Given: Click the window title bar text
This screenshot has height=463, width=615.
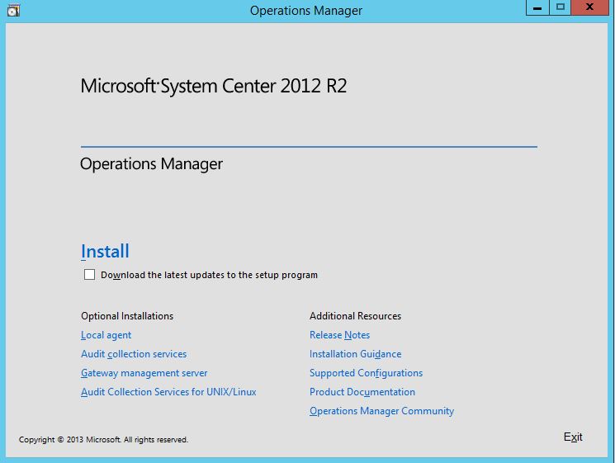Looking at the screenshot, I should tap(305, 11).
